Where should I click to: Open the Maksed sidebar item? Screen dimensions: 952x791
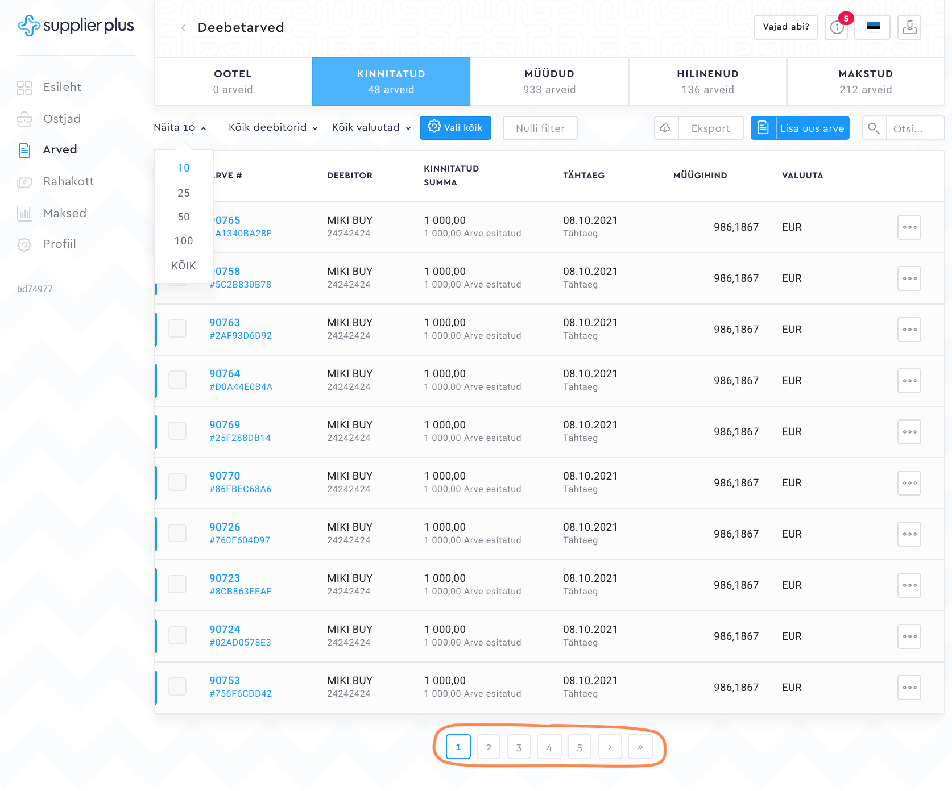[65, 213]
